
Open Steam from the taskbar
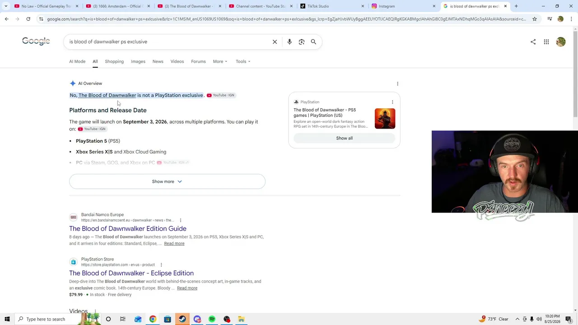click(182, 319)
